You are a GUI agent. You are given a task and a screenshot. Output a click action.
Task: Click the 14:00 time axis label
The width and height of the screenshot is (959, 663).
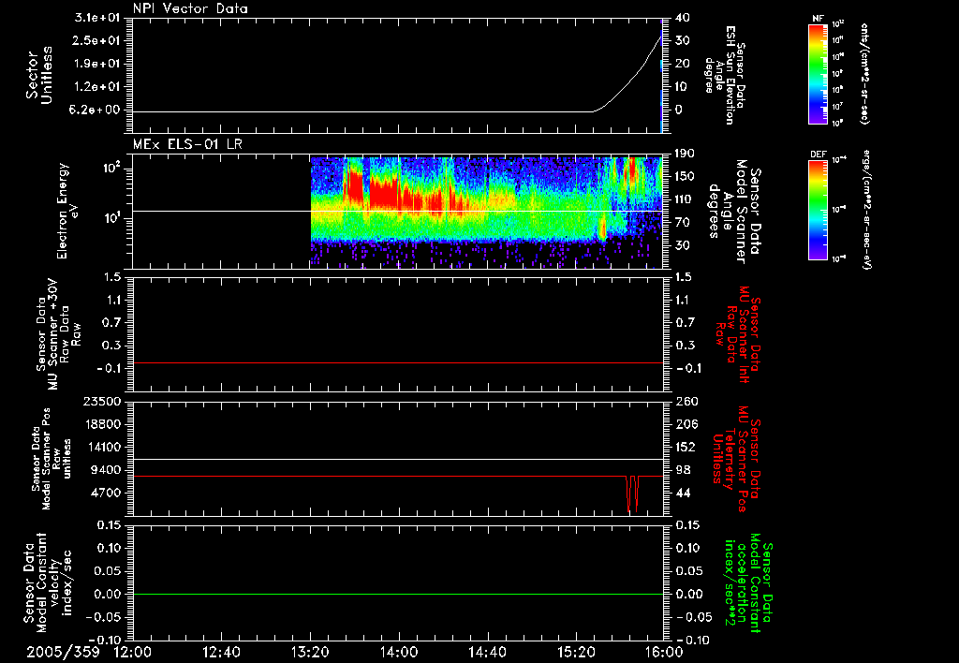tap(399, 652)
